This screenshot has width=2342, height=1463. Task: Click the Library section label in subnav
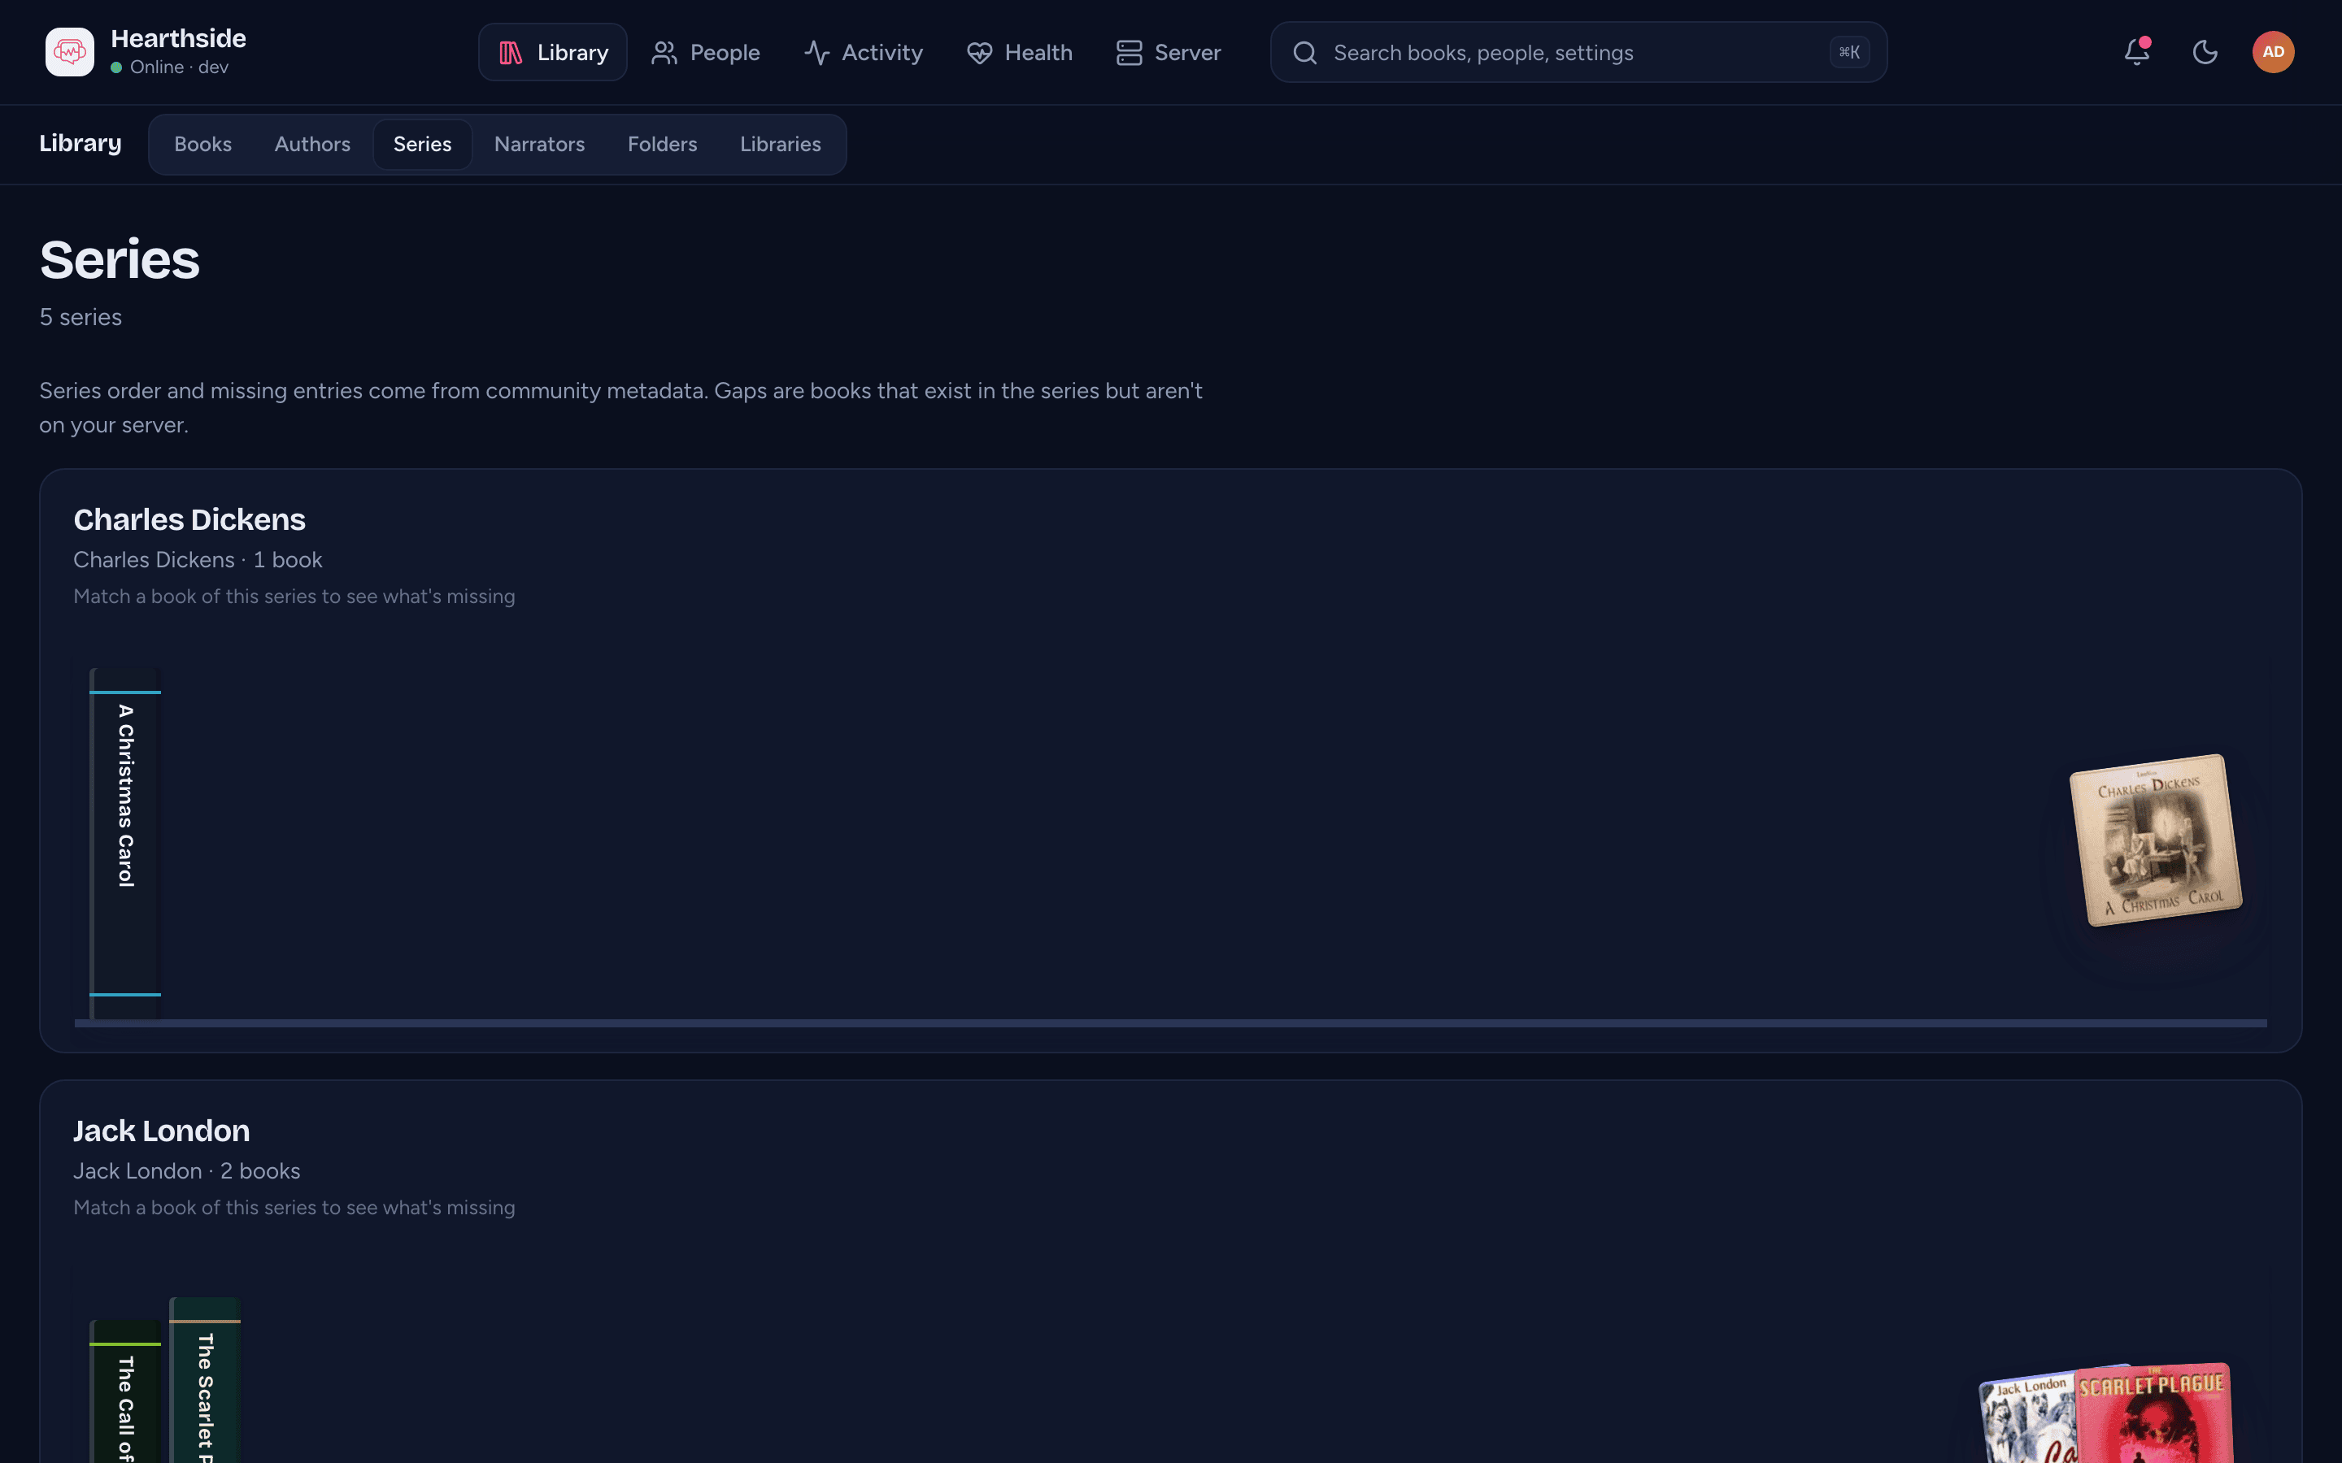click(81, 143)
